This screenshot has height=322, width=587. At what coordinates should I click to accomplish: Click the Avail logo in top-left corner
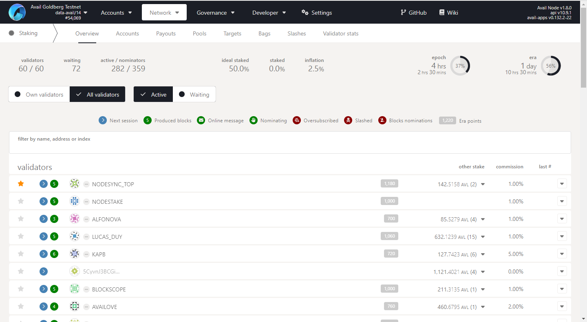tap(17, 12)
